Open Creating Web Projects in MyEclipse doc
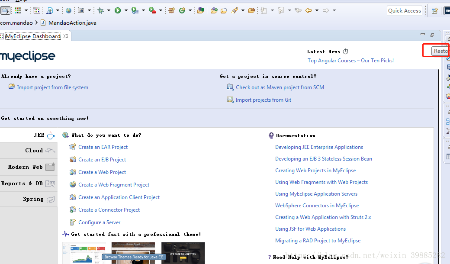Screen dimensions: 450x264 click(315, 171)
